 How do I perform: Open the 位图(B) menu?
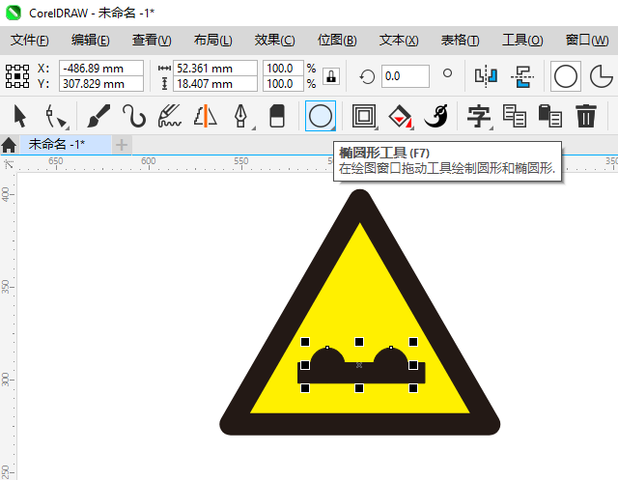pos(337,40)
